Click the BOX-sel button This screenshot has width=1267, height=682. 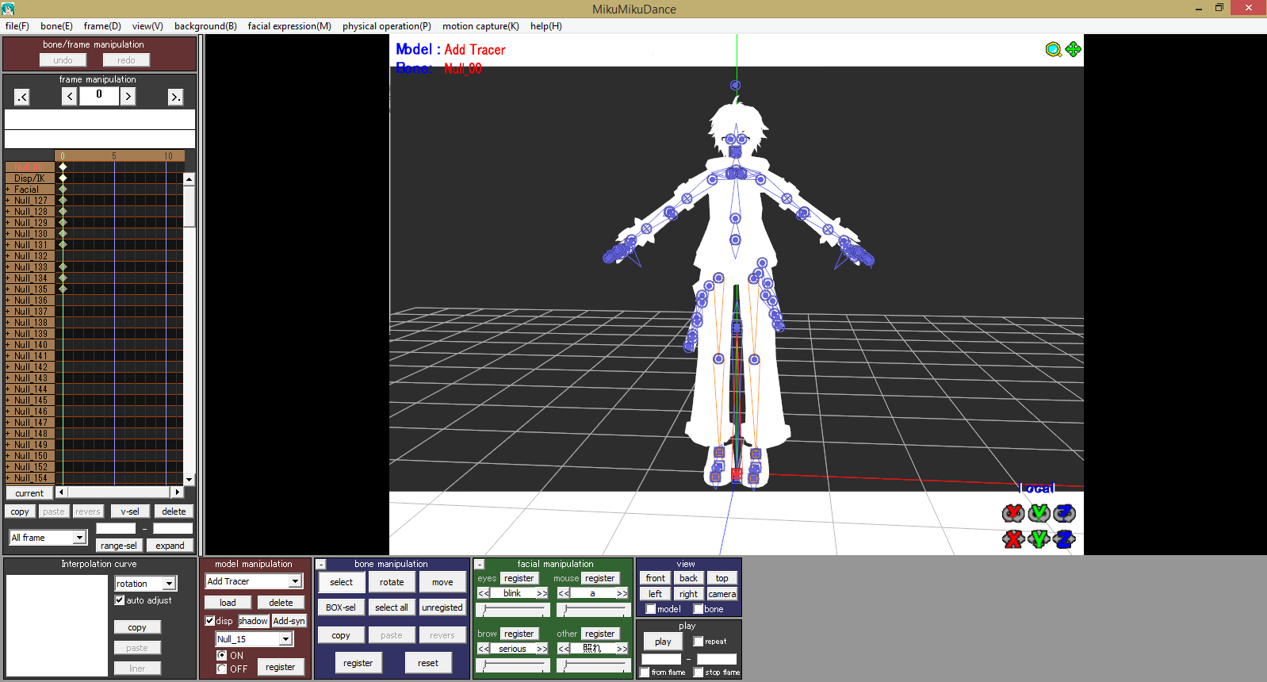(341, 607)
